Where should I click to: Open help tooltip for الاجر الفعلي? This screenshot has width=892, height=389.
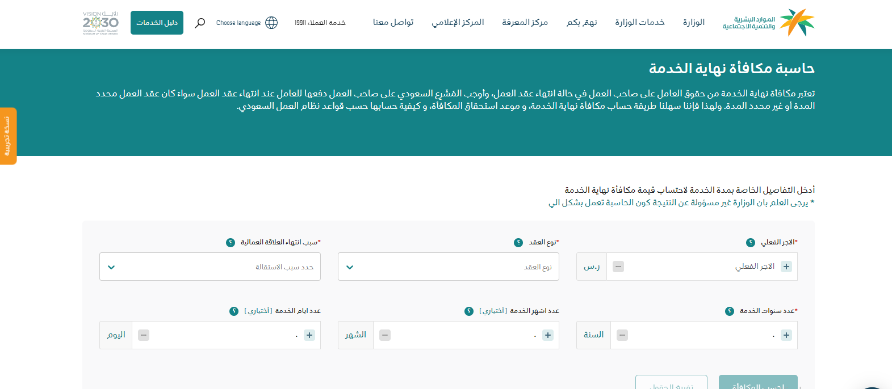(750, 243)
